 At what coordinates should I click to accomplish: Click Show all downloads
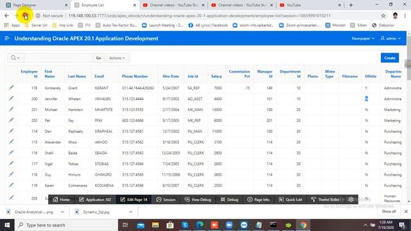(389, 211)
